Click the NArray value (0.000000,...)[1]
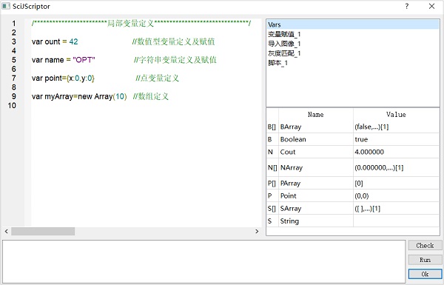 click(379, 168)
